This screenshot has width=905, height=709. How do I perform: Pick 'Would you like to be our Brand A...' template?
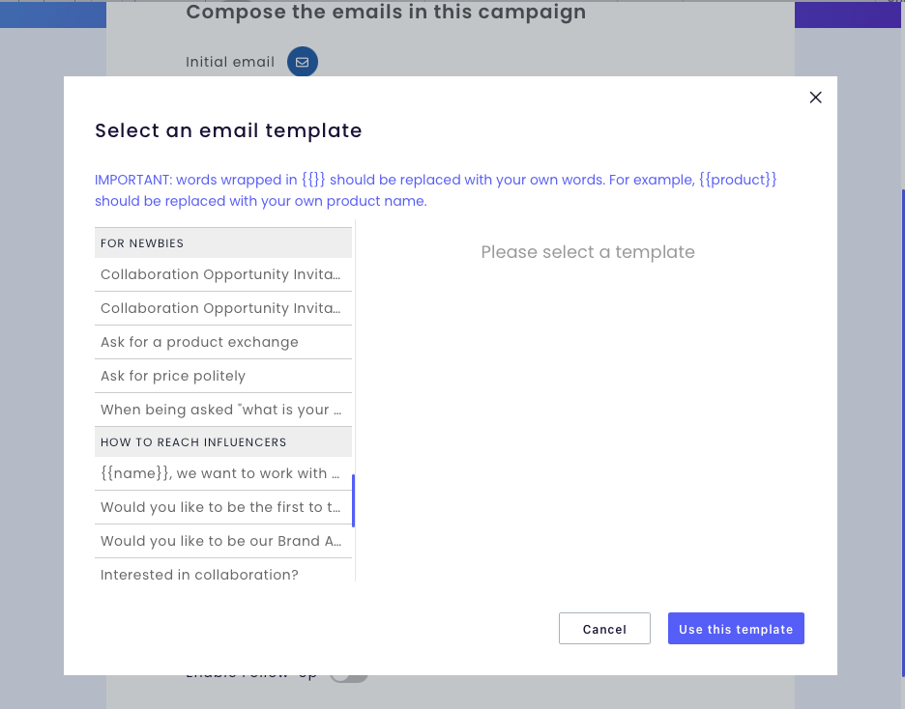pos(220,541)
